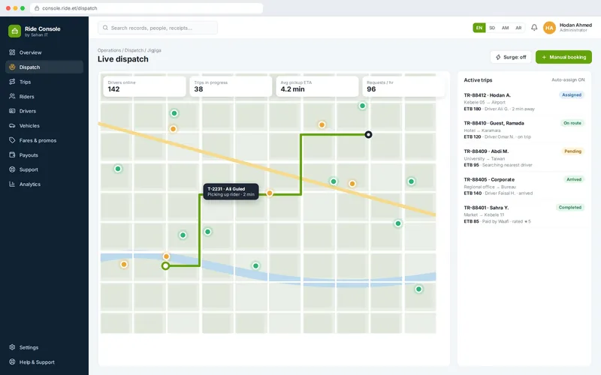The width and height of the screenshot is (601, 375).
Task: Switch language to AR
Action: point(518,28)
